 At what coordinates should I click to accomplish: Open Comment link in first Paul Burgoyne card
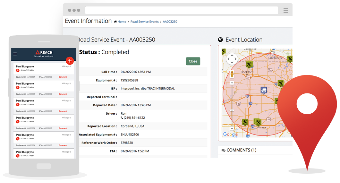tap(63, 77)
